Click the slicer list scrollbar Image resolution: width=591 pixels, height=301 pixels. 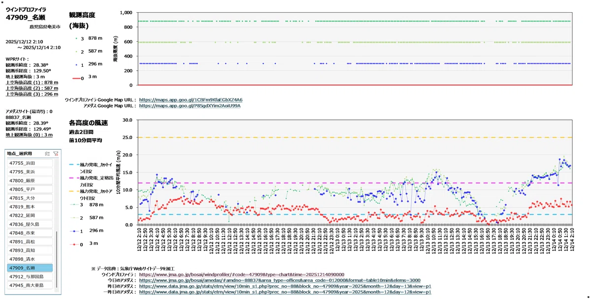(57, 260)
